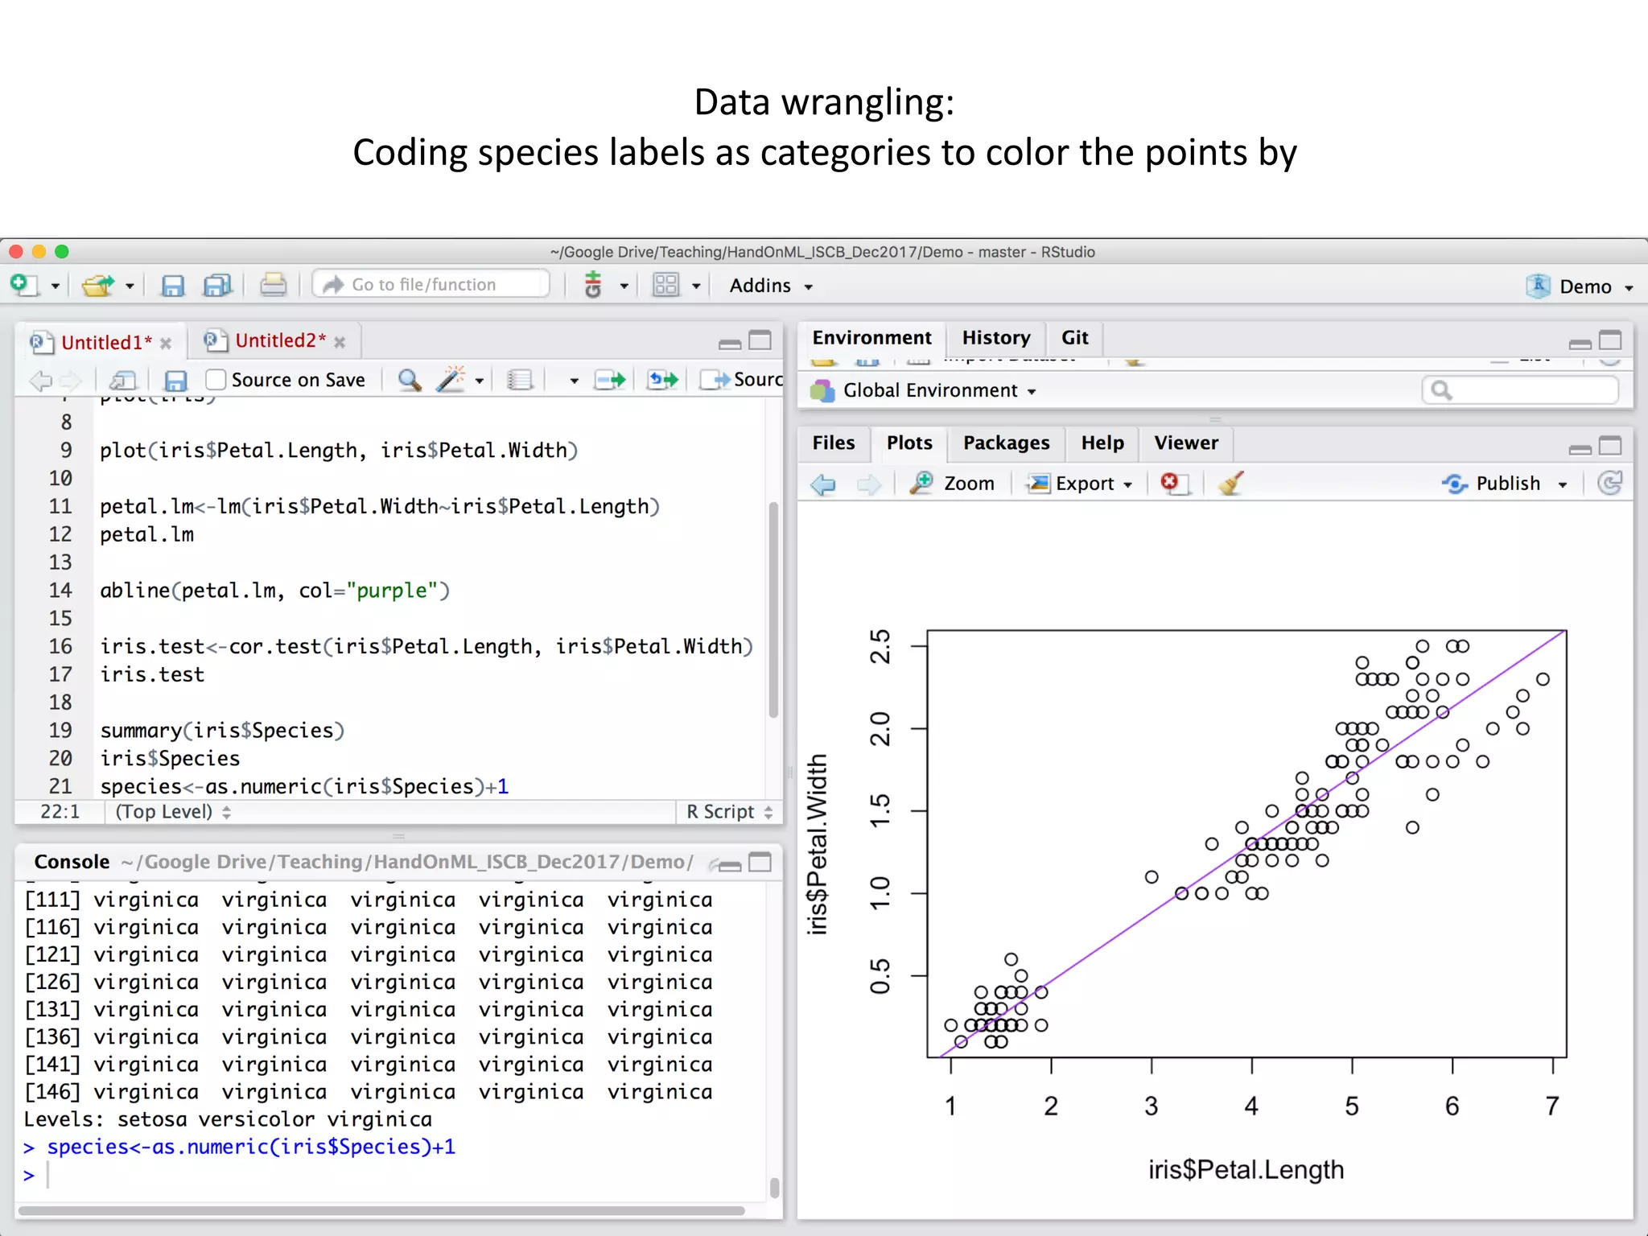This screenshot has height=1236, width=1648.
Task: Open the (Top Level) scope selector
Action: point(173,812)
